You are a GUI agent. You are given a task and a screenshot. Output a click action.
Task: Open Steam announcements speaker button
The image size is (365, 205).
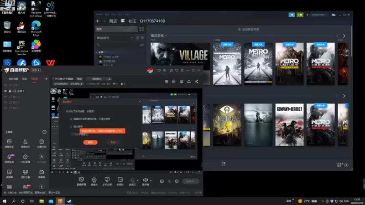[x=292, y=15]
